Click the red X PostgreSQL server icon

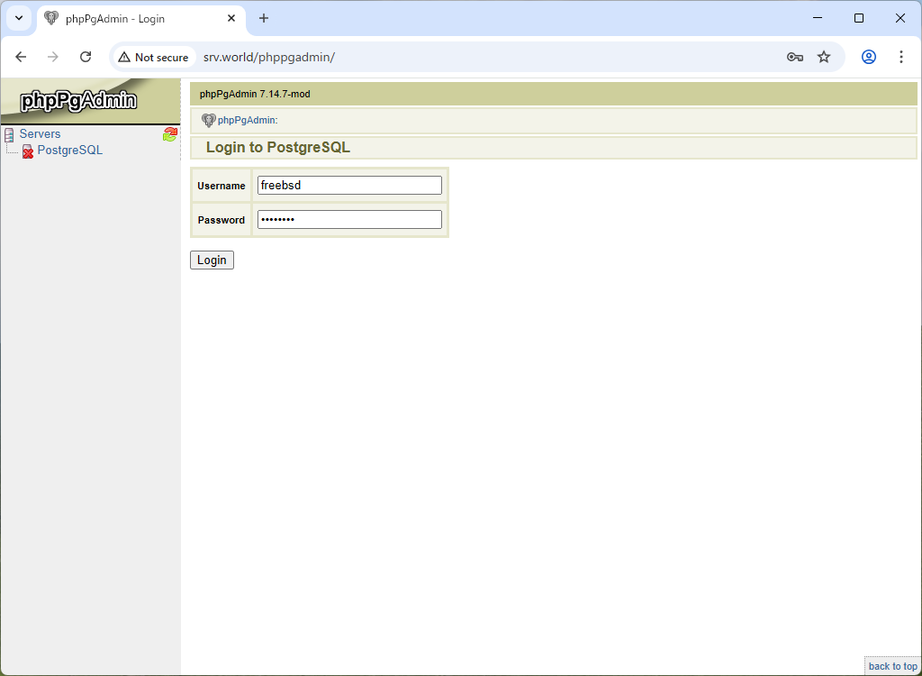[28, 151]
